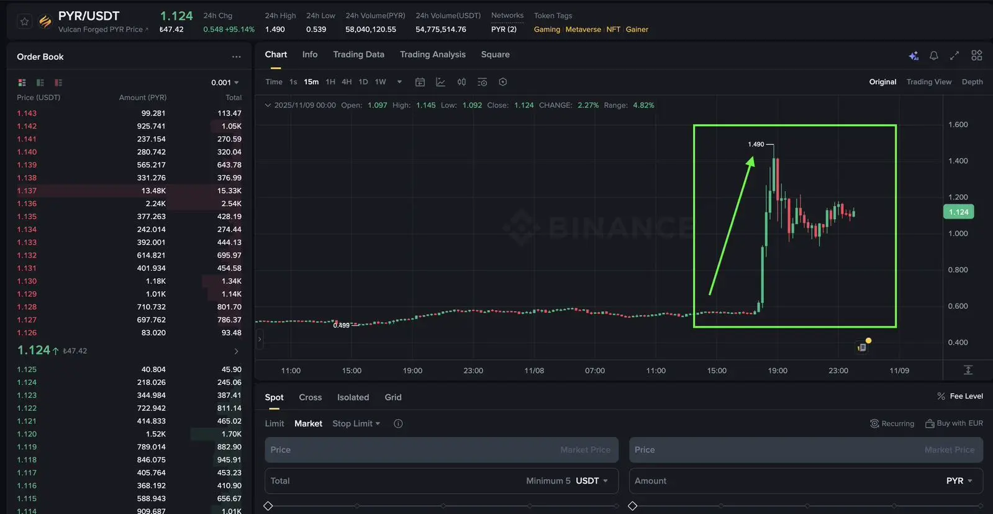
Task: Show only sell orders in order book
Action: click(58, 83)
